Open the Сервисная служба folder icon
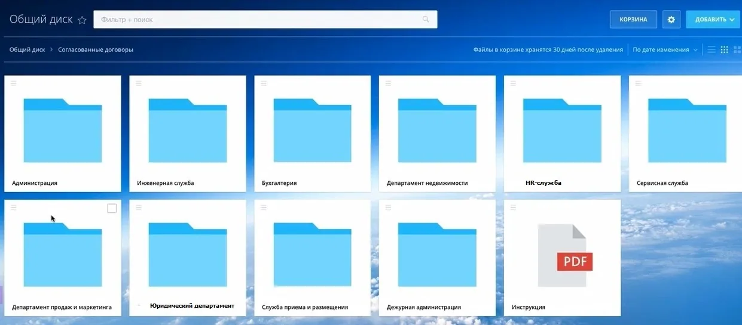 tap(687, 131)
